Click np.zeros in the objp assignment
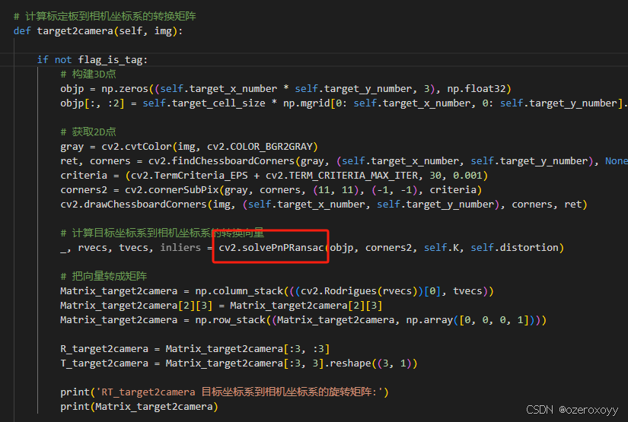 pyautogui.click(x=125, y=89)
